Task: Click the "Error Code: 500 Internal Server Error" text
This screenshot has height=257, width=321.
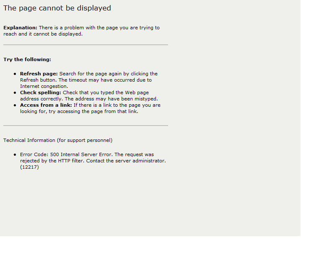Action: [66, 154]
